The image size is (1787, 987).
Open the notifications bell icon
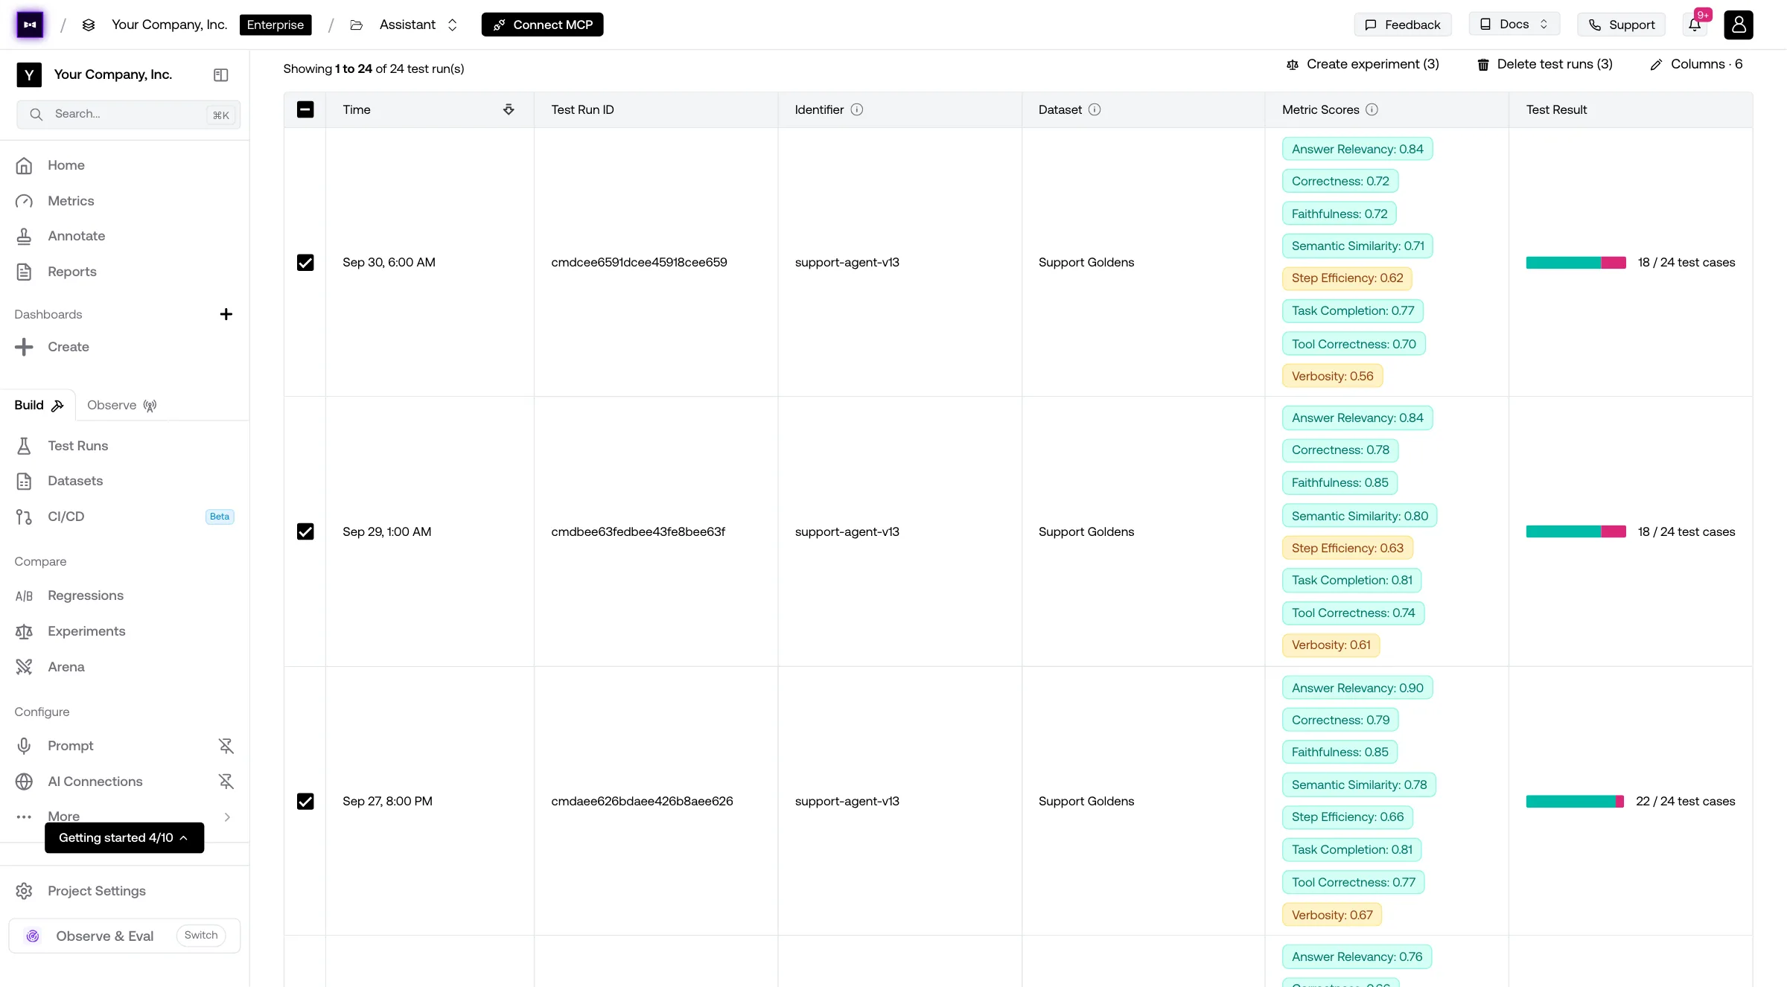[1695, 25]
